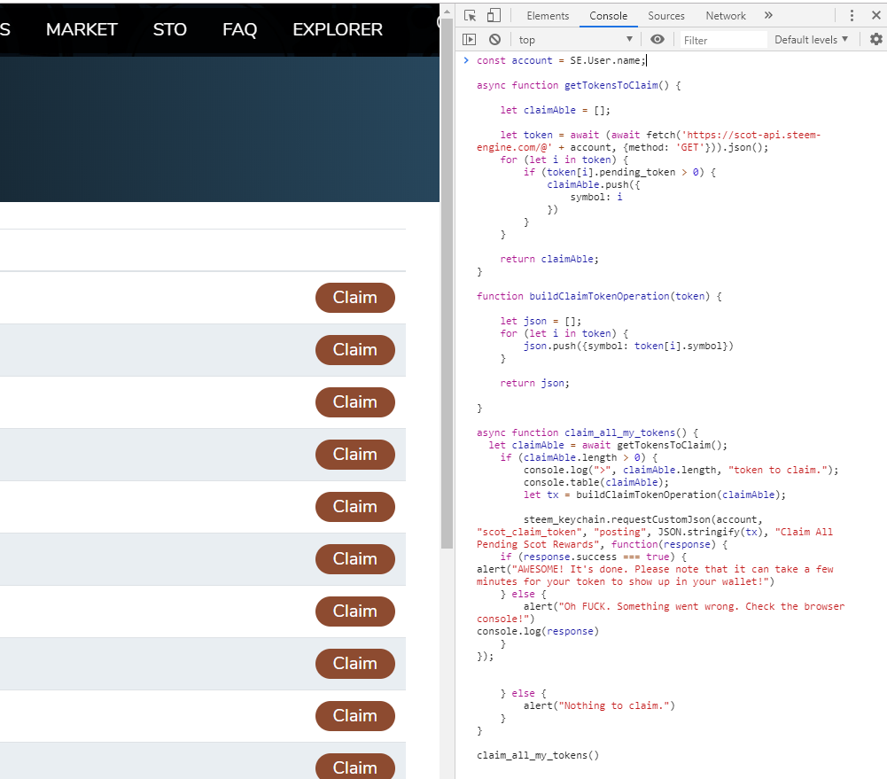Go to the STO navigation item
Viewport: 887px width, 779px height.
click(170, 29)
